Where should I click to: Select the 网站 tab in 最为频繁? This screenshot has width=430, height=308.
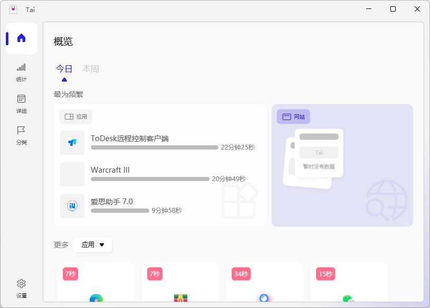293,117
